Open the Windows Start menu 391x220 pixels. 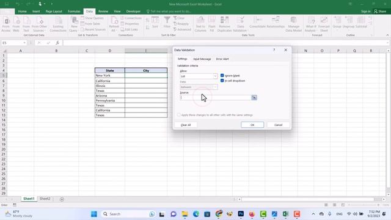pos(93,214)
